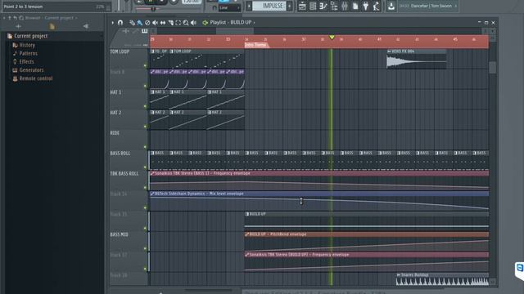Select the Paint brush tool
The image size is (524, 294).
140,22
